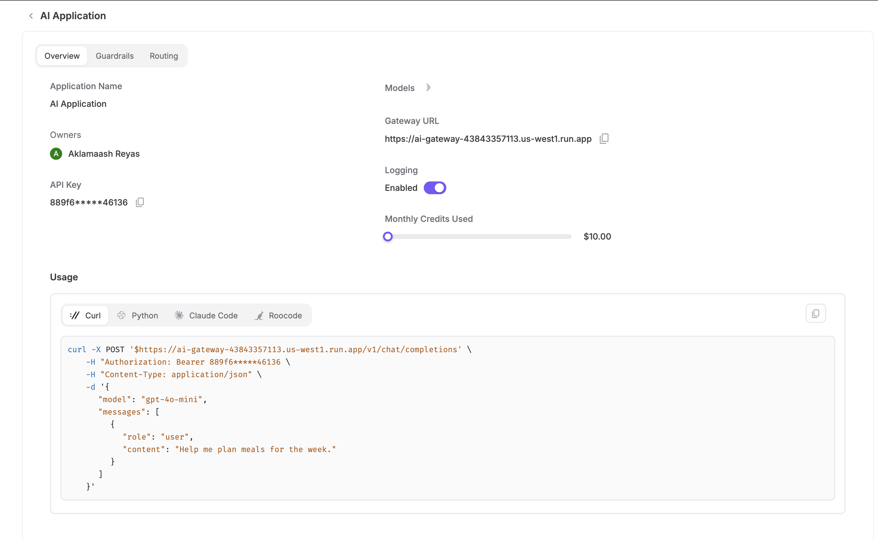Click the Python logo icon

(122, 315)
